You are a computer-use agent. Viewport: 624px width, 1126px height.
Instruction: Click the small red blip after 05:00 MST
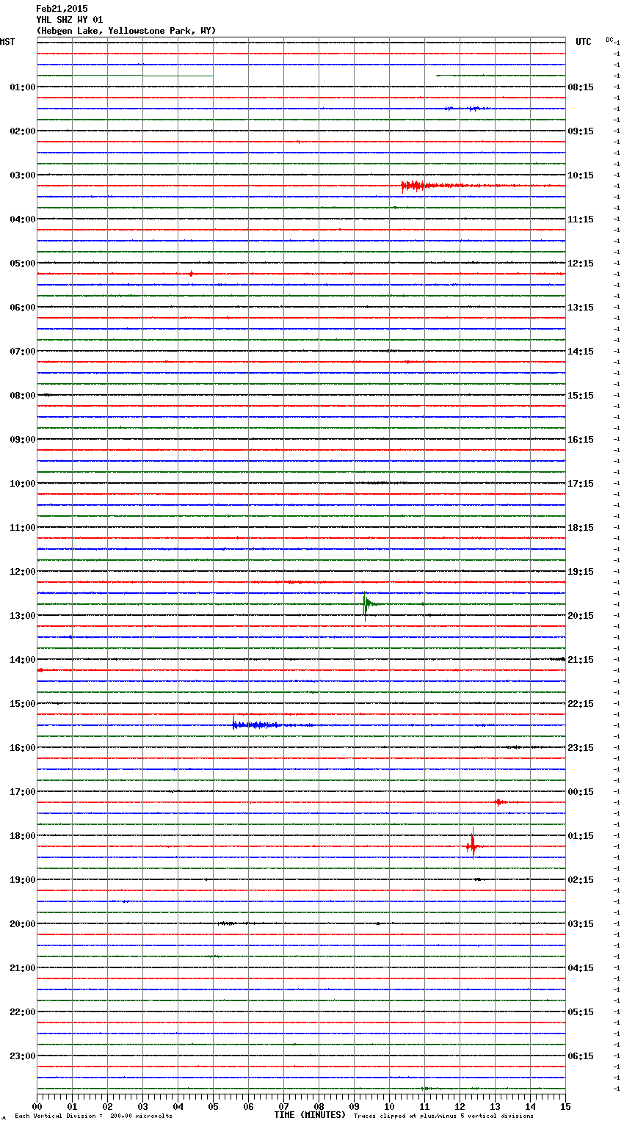[191, 274]
